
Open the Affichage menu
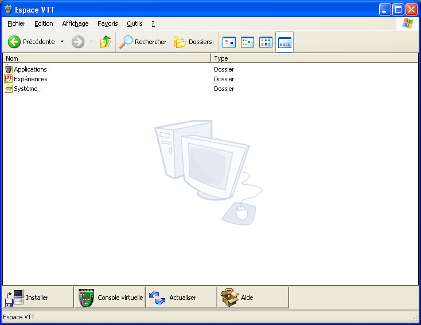[x=75, y=23]
